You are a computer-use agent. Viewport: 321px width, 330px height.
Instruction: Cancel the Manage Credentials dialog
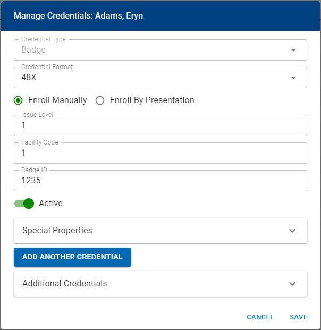260,317
